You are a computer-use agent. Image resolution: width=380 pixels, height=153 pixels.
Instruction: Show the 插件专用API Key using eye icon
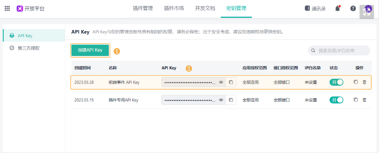coord(221,100)
